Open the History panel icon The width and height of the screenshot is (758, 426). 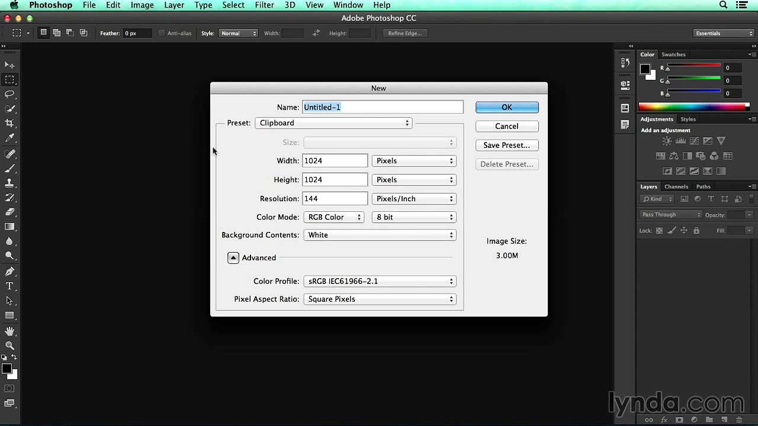pyautogui.click(x=625, y=62)
